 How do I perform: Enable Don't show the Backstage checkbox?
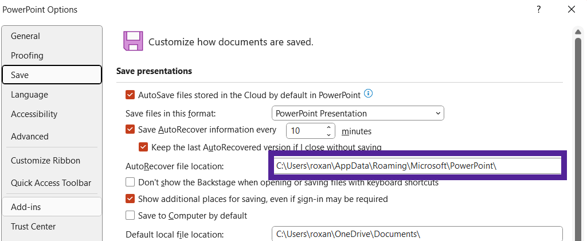[130, 182]
